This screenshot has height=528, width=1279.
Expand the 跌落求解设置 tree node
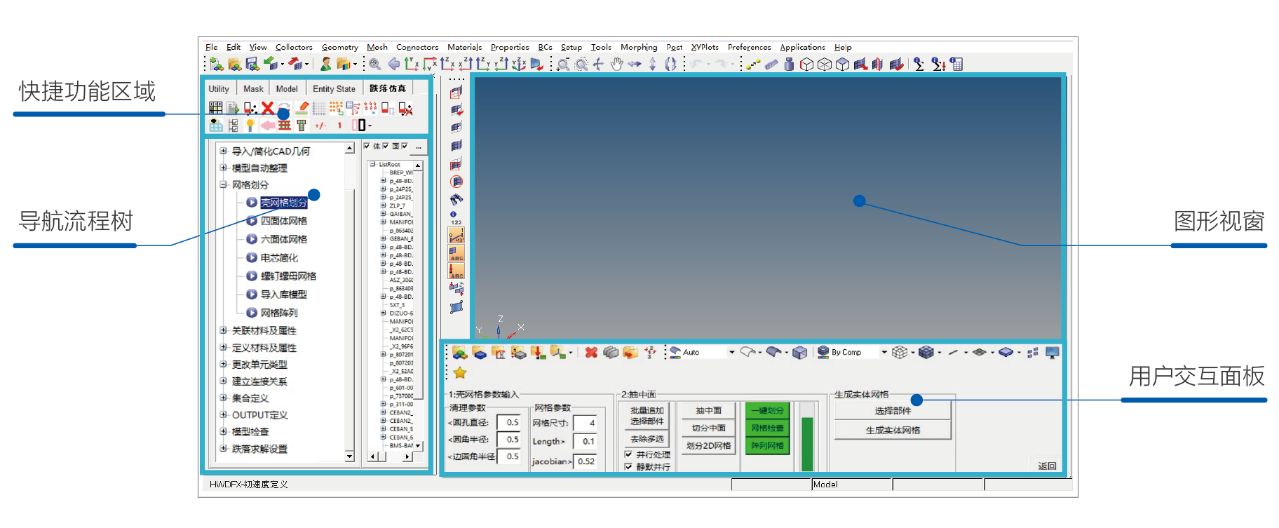coord(223,448)
